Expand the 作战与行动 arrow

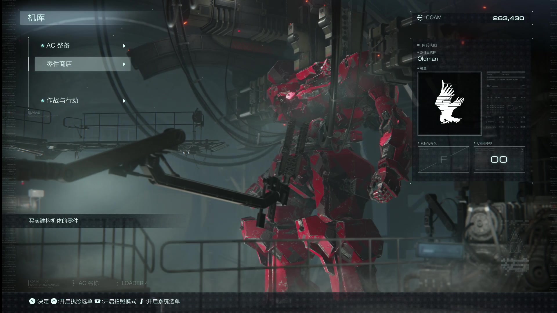[124, 101]
